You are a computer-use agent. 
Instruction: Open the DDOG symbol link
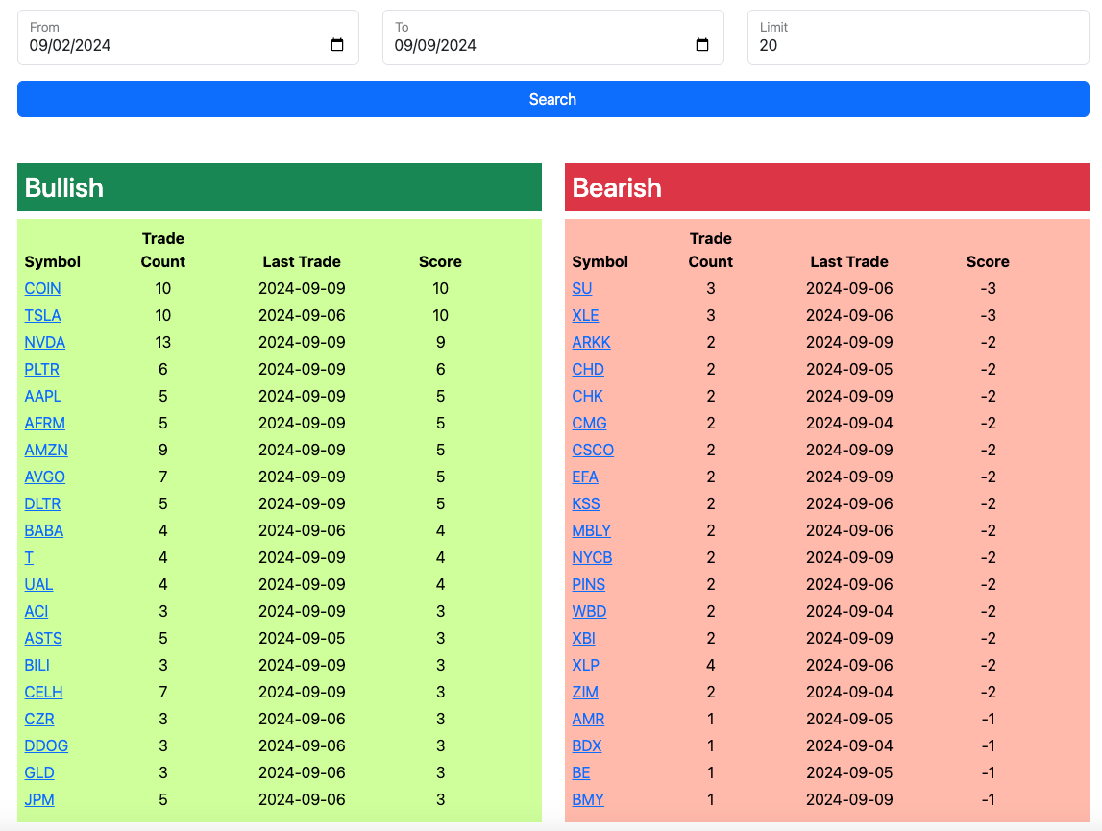click(46, 745)
